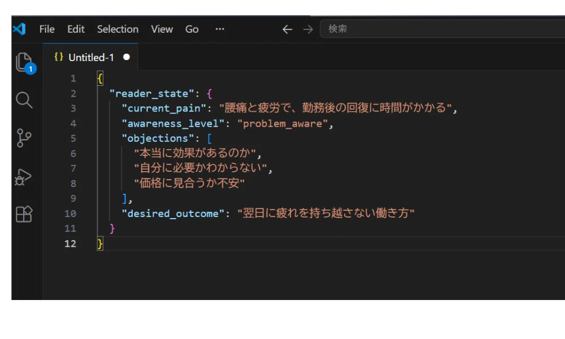Click the "awareness_level" key
Image resolution: width=565 pixels, height=339 pixels.
173,124
